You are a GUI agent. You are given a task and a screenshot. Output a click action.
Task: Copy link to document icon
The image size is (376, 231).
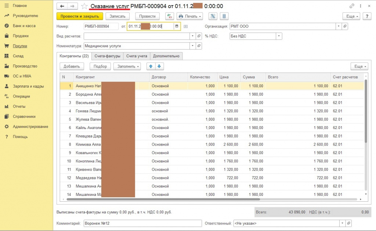coord(352,6)
